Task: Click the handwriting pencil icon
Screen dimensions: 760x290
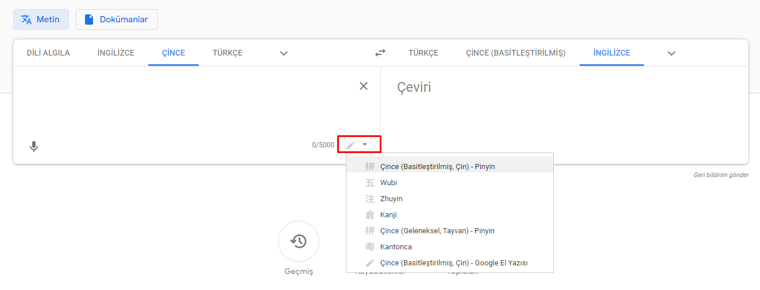Action: 350,145
